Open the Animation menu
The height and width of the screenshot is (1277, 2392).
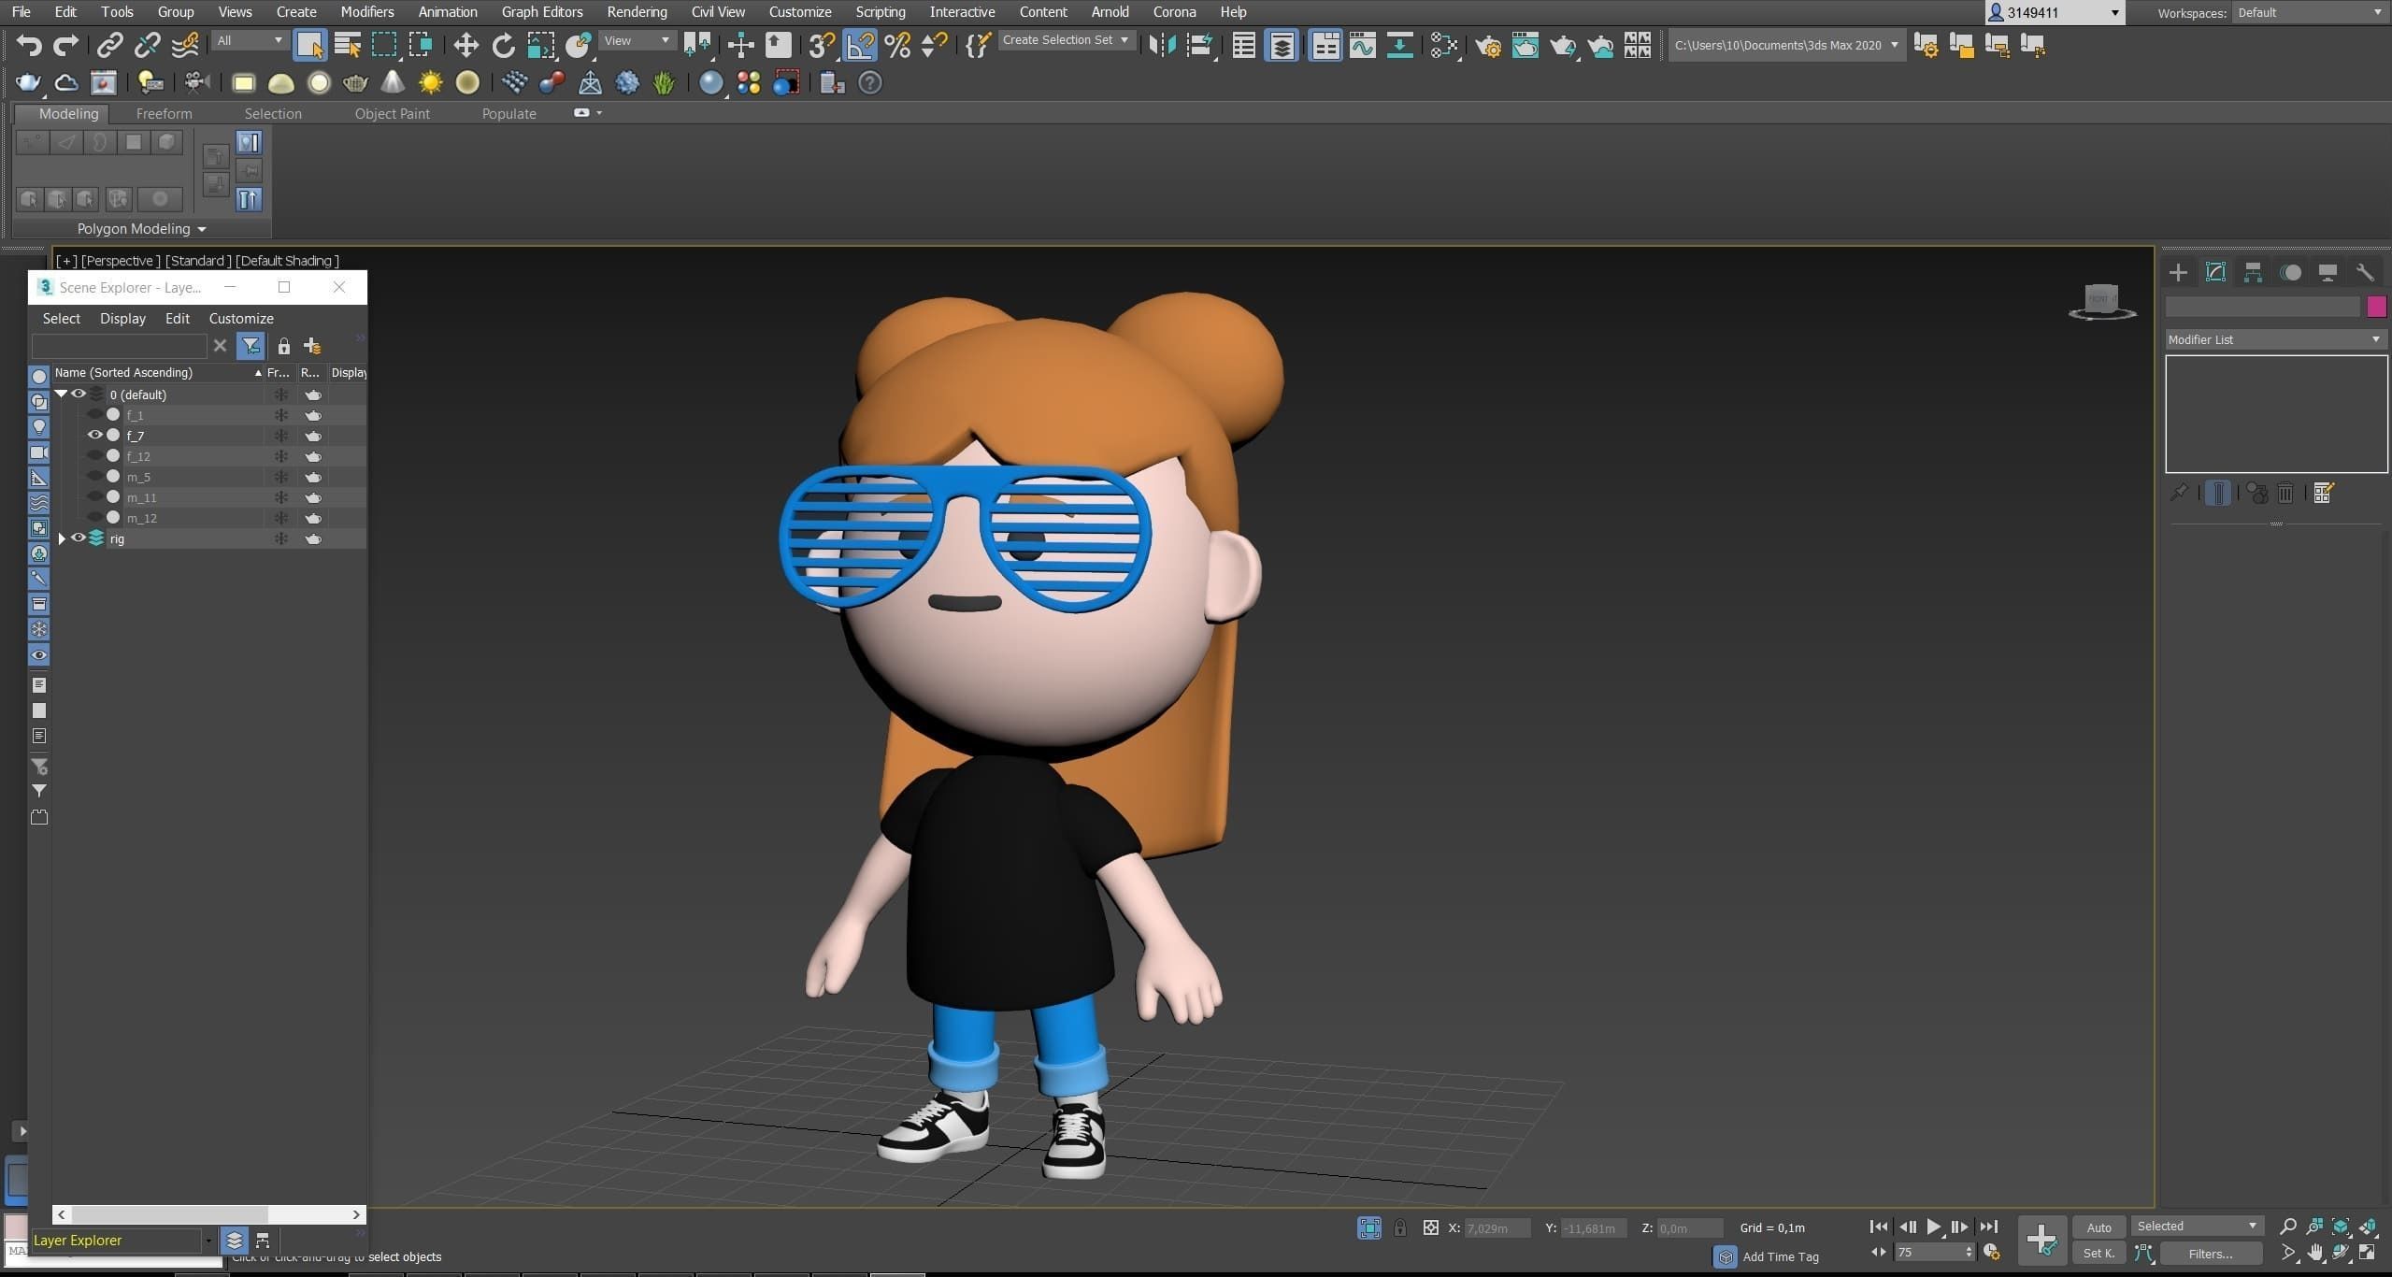click(448, 11)
